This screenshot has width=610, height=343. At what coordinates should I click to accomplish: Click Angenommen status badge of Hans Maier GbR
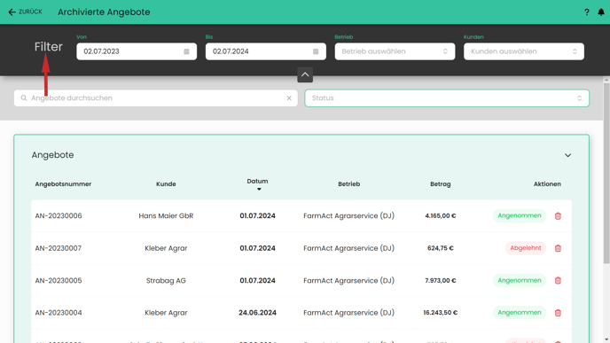520,216
